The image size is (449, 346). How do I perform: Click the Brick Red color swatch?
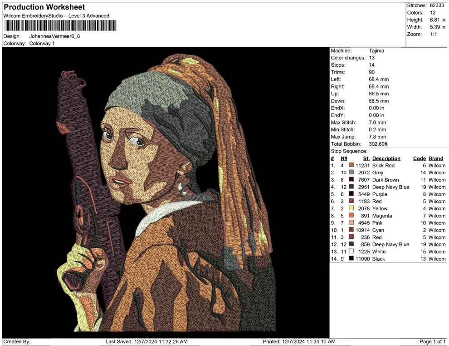351,166
